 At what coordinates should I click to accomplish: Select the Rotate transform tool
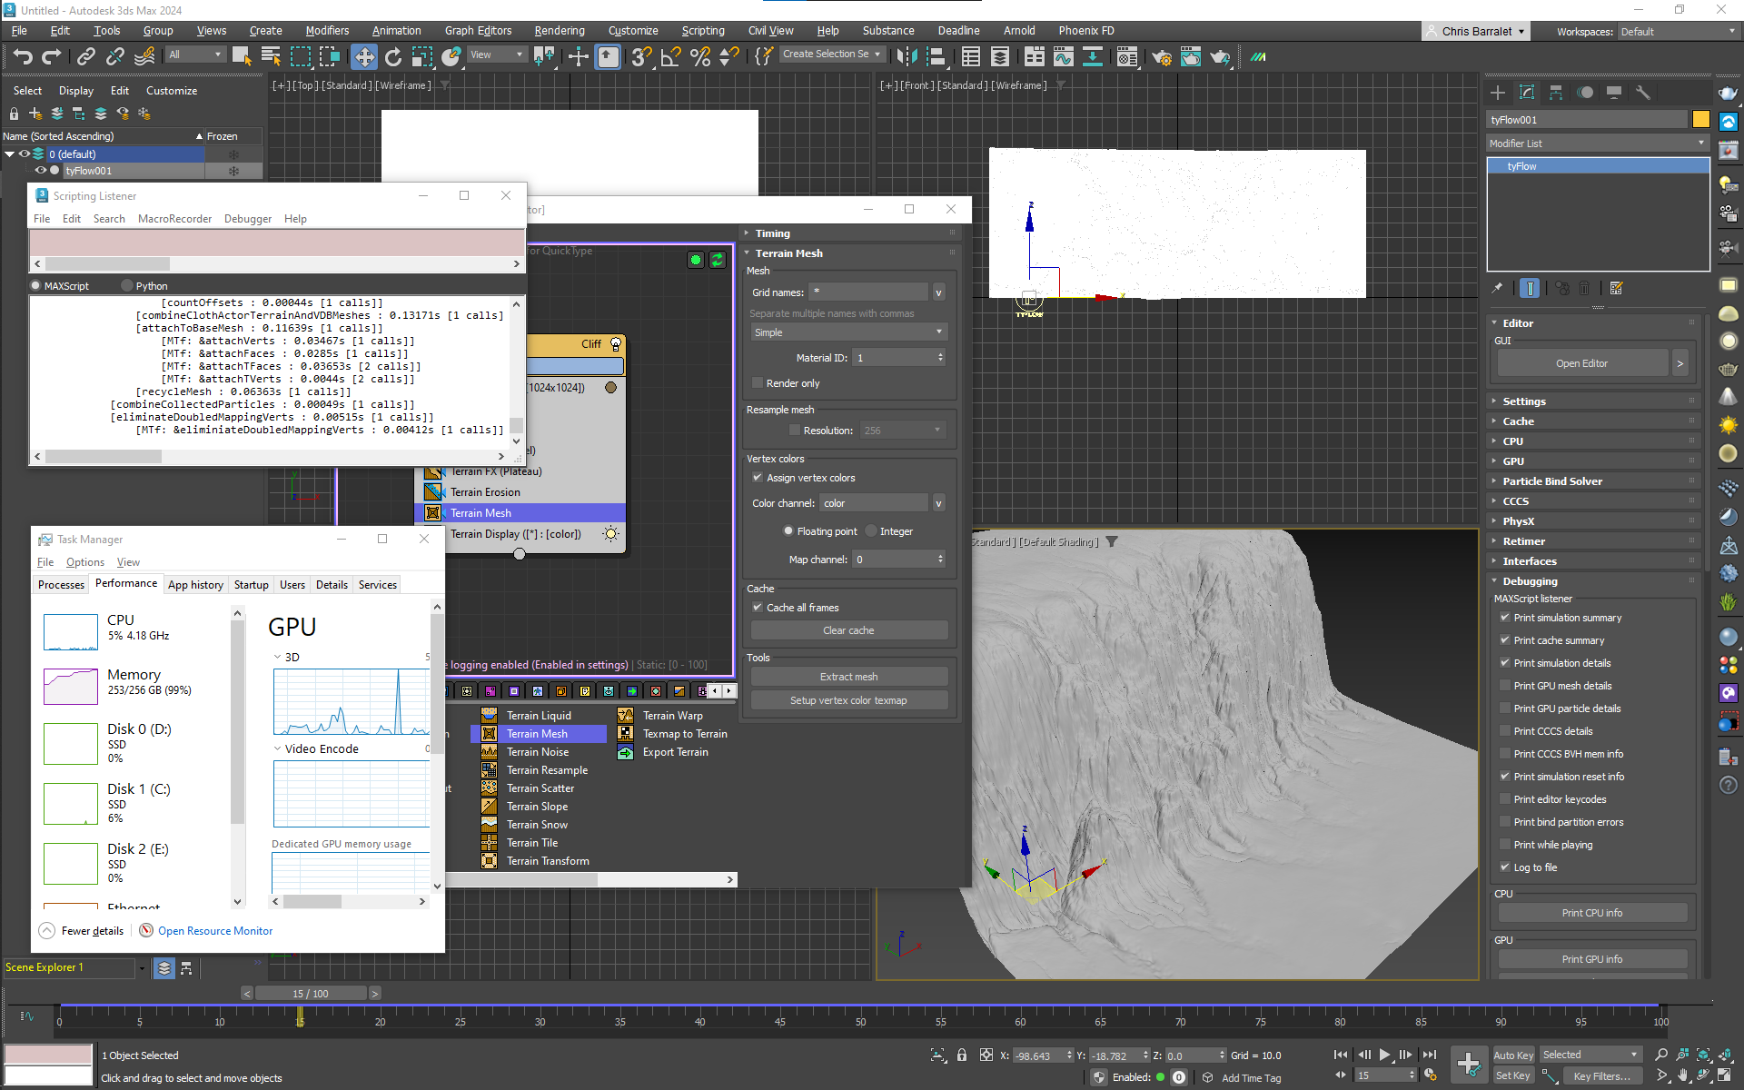tap(392, 56)
